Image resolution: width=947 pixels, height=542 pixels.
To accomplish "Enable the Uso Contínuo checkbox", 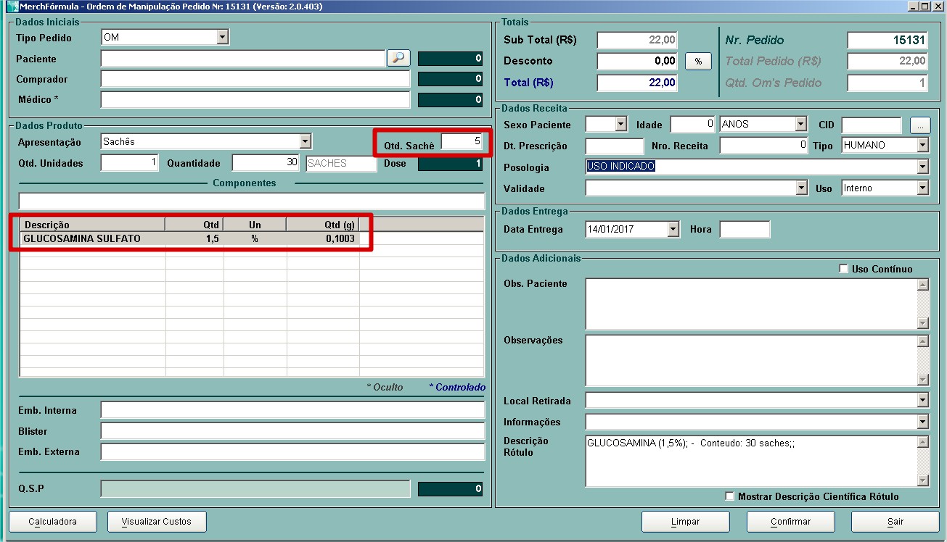I will (843, 269).
